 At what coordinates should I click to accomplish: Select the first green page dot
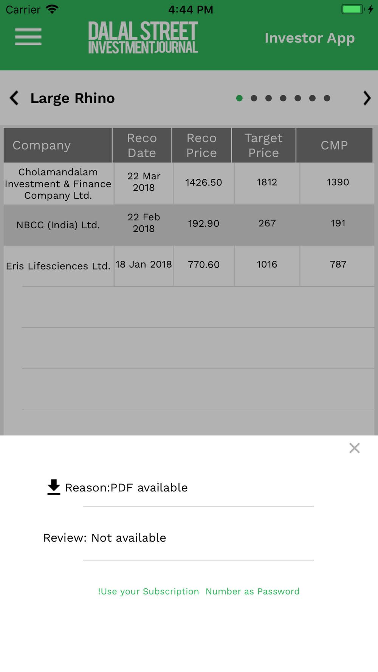pos(239,98)
